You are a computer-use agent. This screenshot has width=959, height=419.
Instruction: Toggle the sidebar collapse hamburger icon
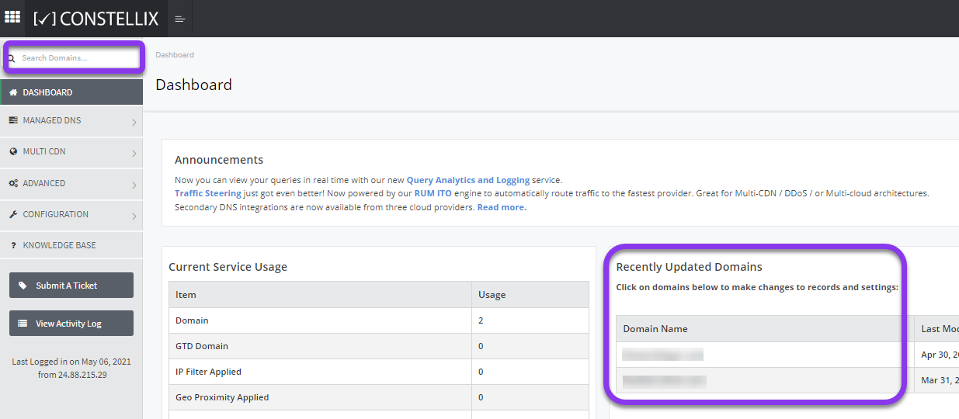180,19
